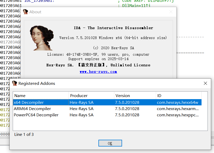This screenshot has height=153, width=214.
Task: Sort addons by Version column header
Action: 135,95
